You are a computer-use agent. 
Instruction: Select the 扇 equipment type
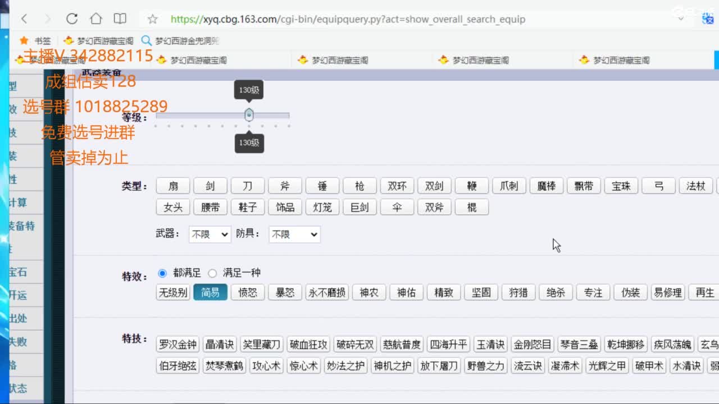[173, 186]
